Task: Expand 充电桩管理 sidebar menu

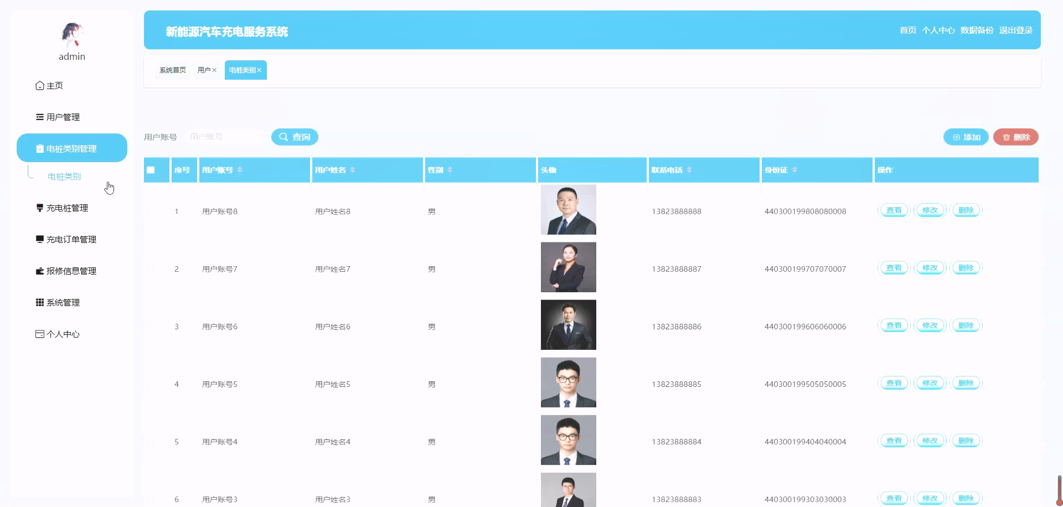Action: [62, 208]
